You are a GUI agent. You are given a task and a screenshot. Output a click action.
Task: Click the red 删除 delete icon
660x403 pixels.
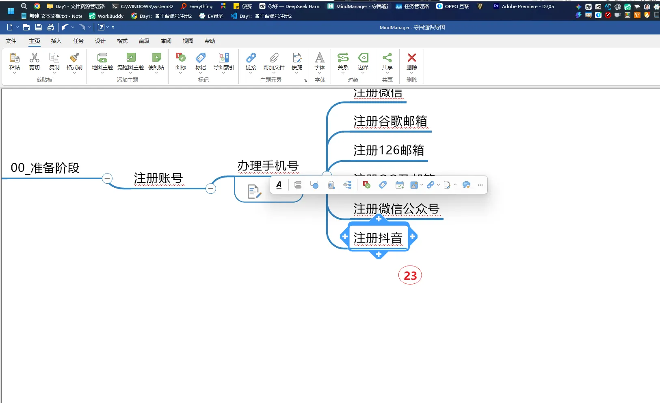click(412, 58)
